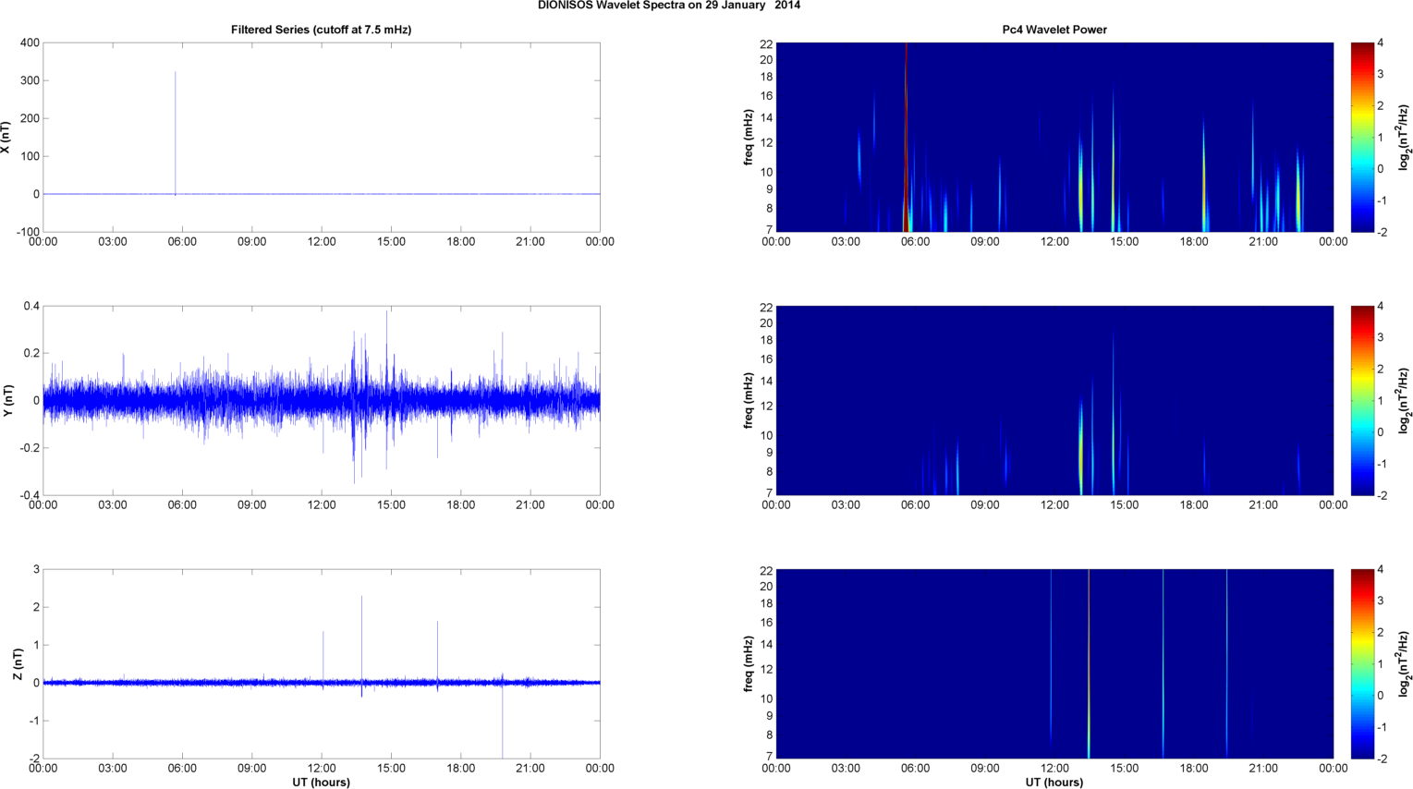Click the 'freq (mHz)' label of the middle wavelet plot
Screen dimensions: 1413x789
tap(748, 400)
